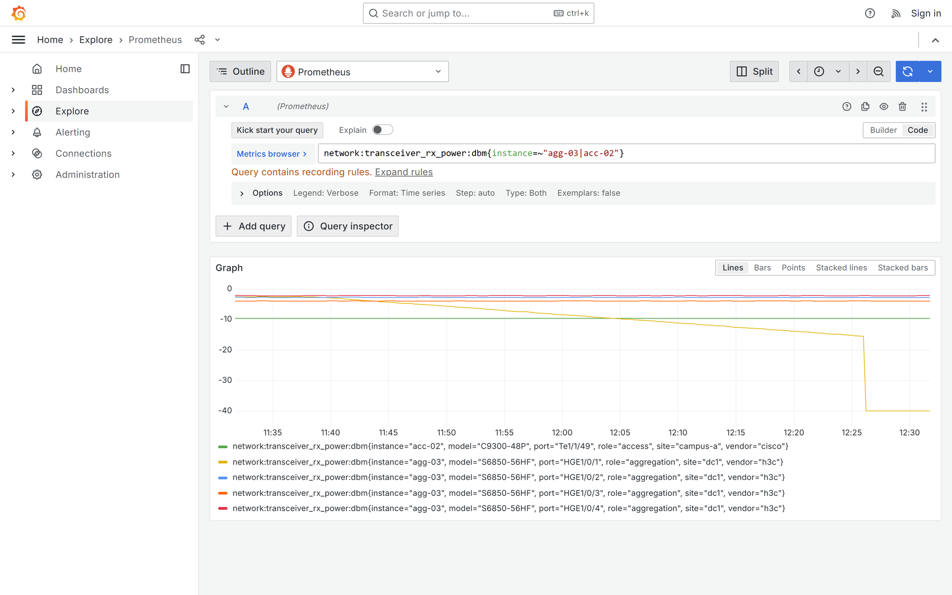Zoom out the time range
Screen dimensions: 952x595
point(879,71)
